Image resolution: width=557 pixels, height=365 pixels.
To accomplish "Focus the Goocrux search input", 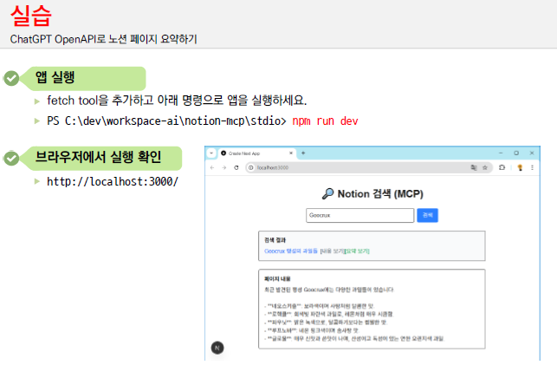I will pyautogui.click(x=359, y=215).
